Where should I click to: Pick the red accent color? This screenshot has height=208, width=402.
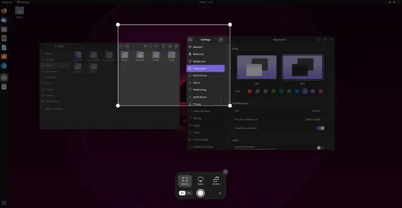coord(320,91)
